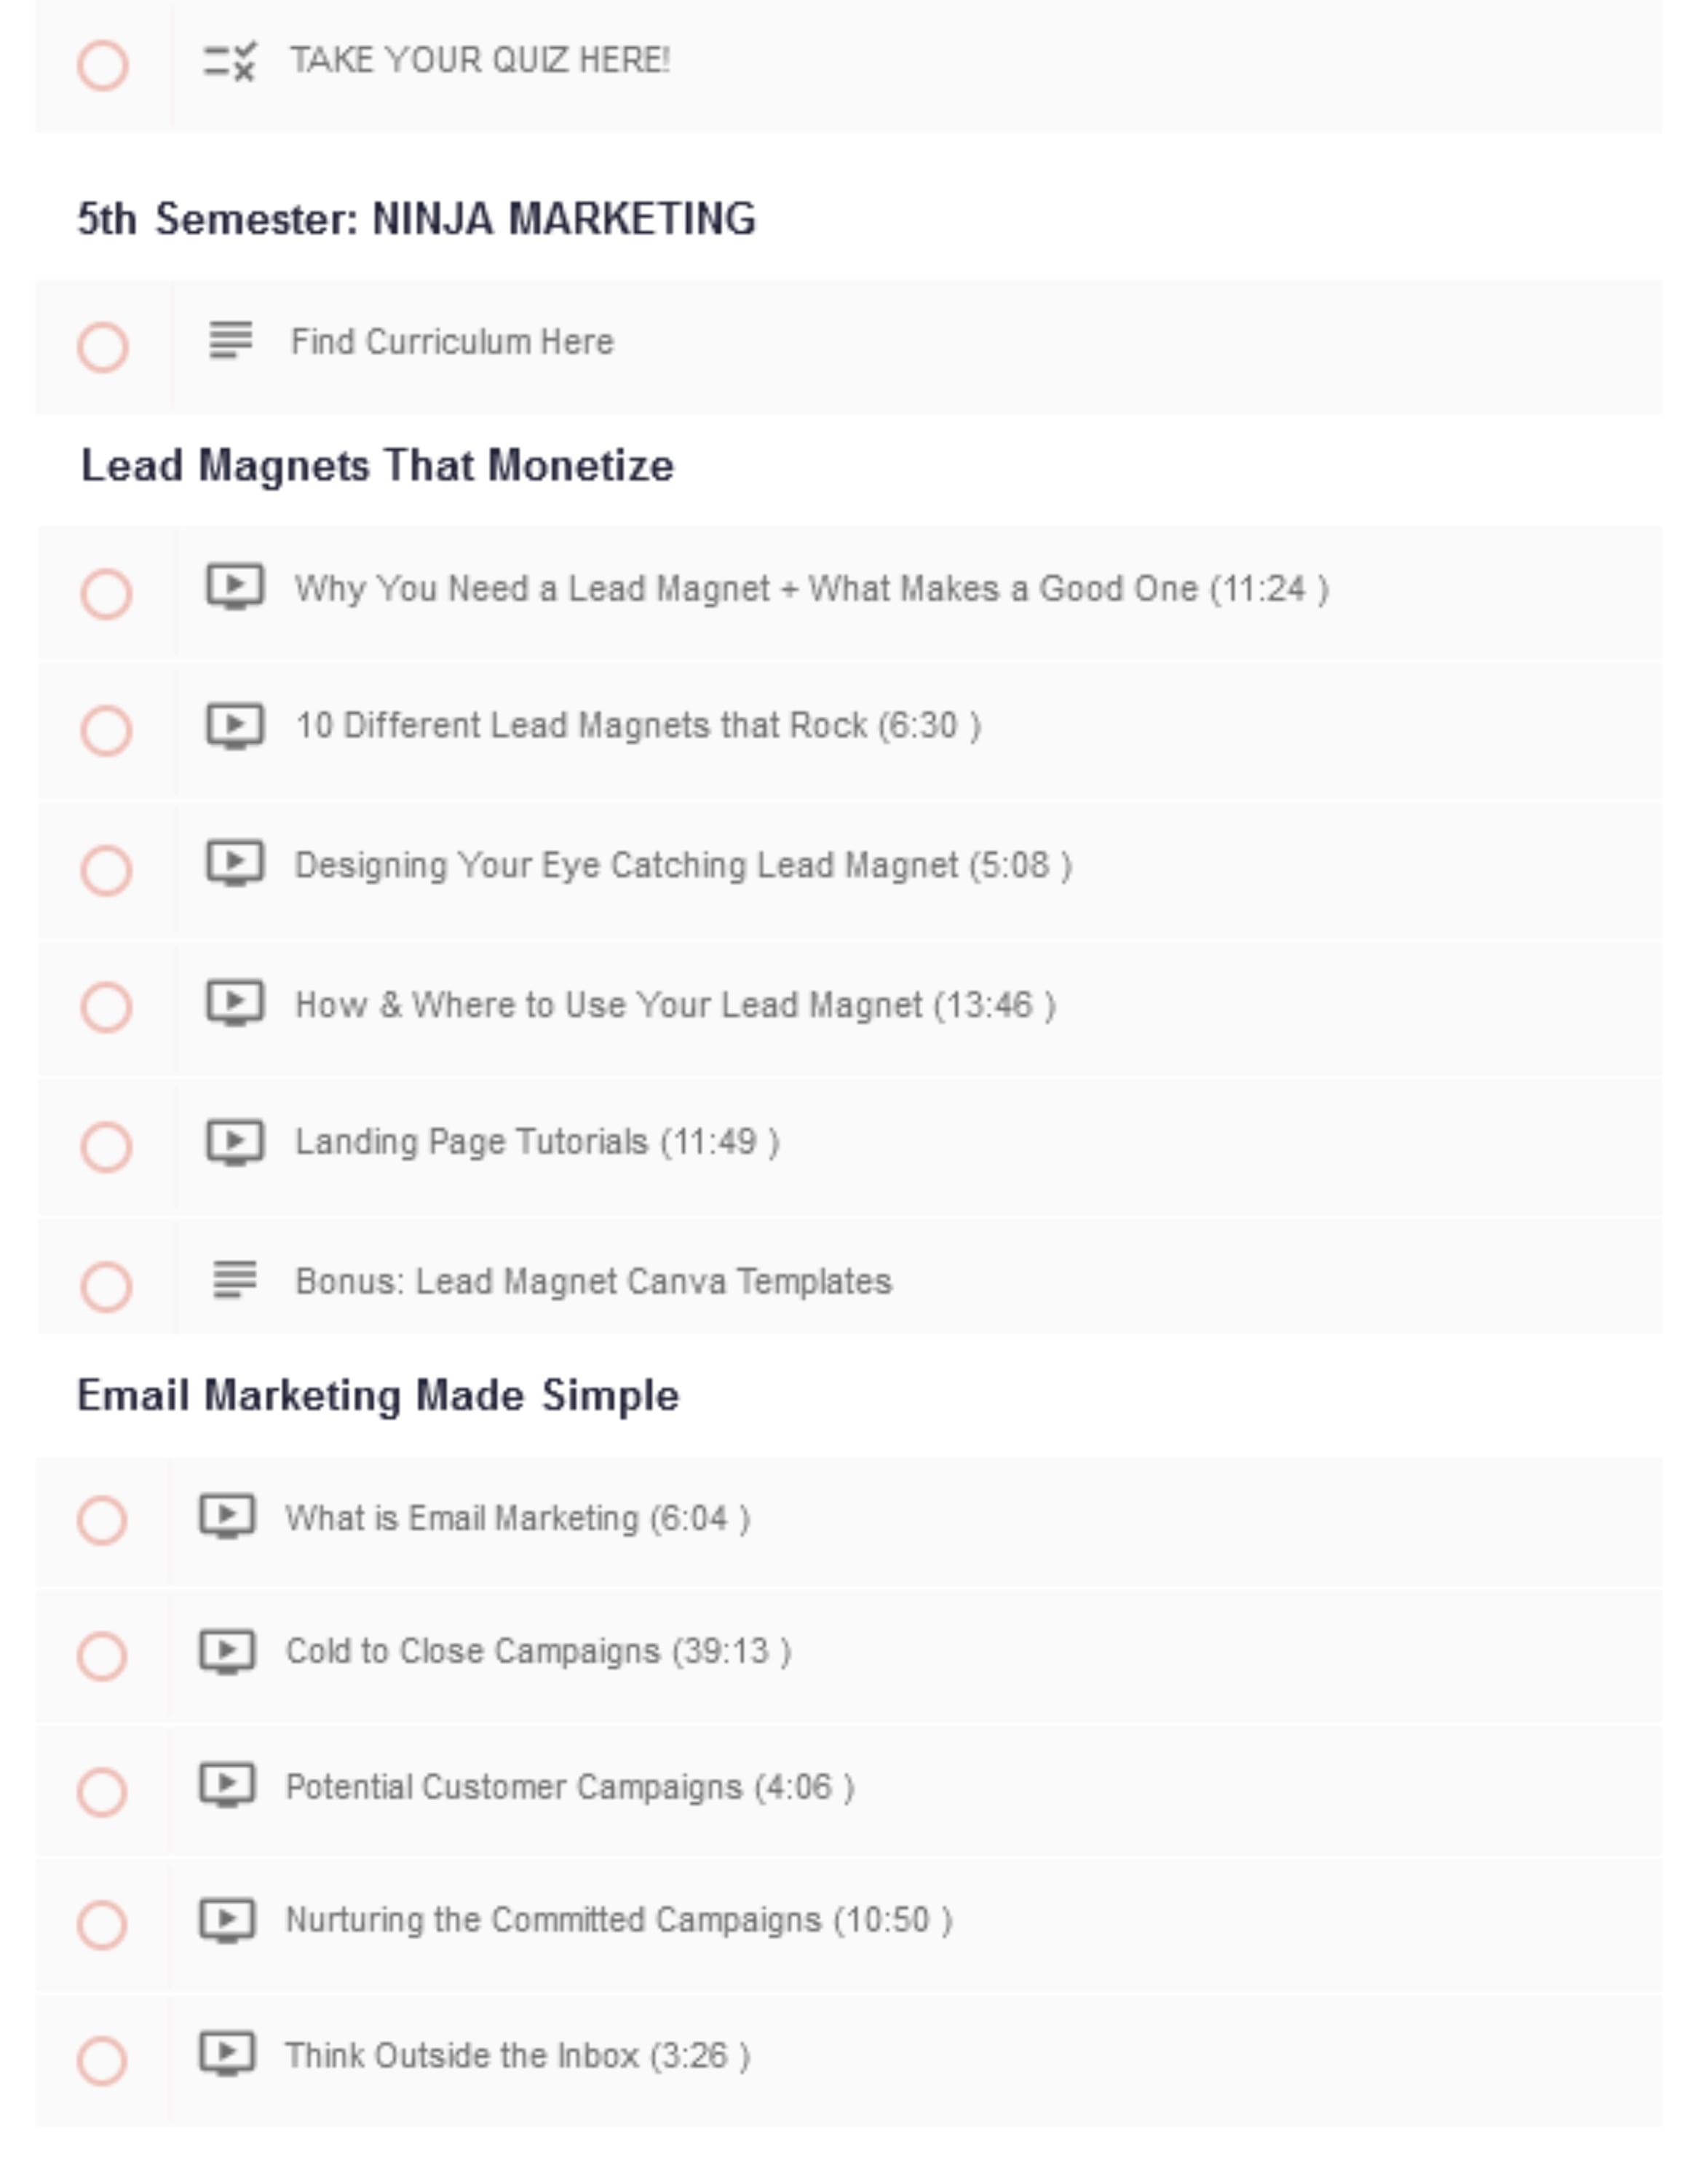
Task: Click the 5th Semester: NINJA MARKETING heading
Action: point(416,219)
